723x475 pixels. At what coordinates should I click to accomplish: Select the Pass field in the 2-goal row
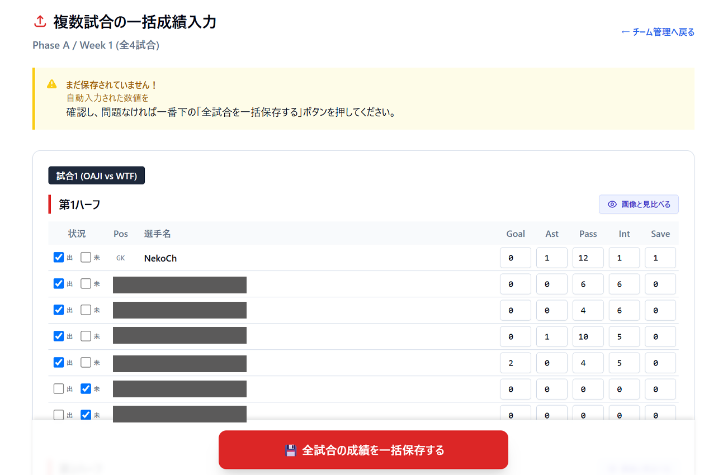(x=588, y=363)
